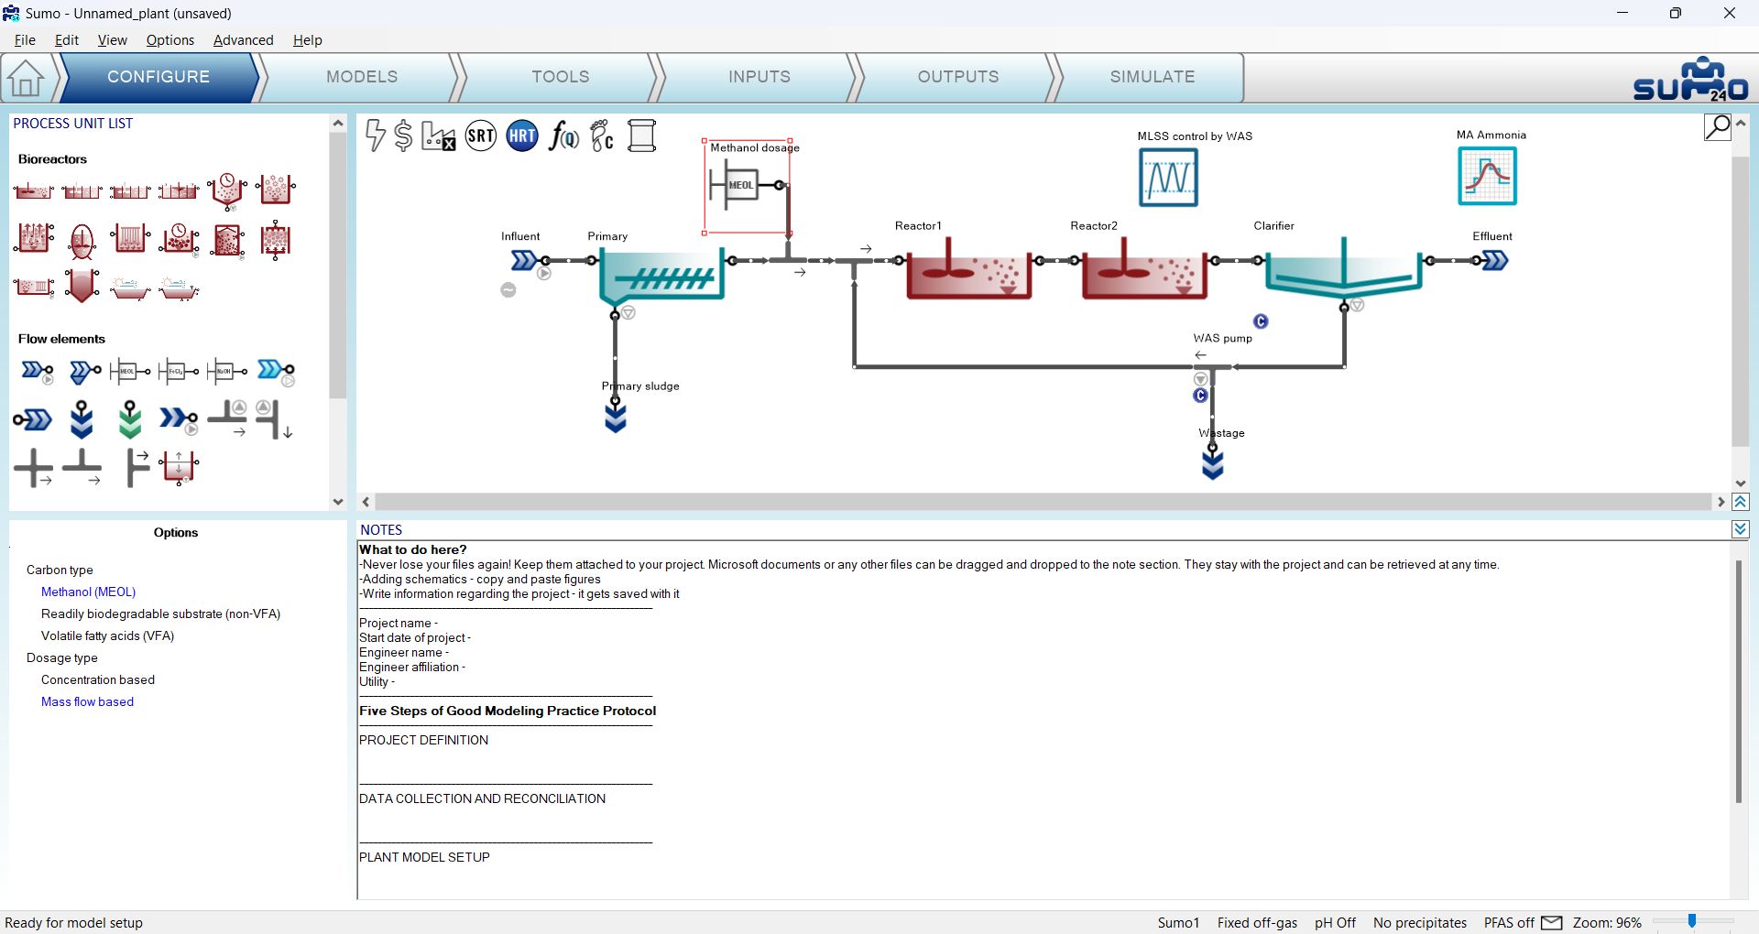Click the 'Engineer name -' line in Notes
Image resolution: width=1759 pixels, height=934 pixels.
(404, 652)
